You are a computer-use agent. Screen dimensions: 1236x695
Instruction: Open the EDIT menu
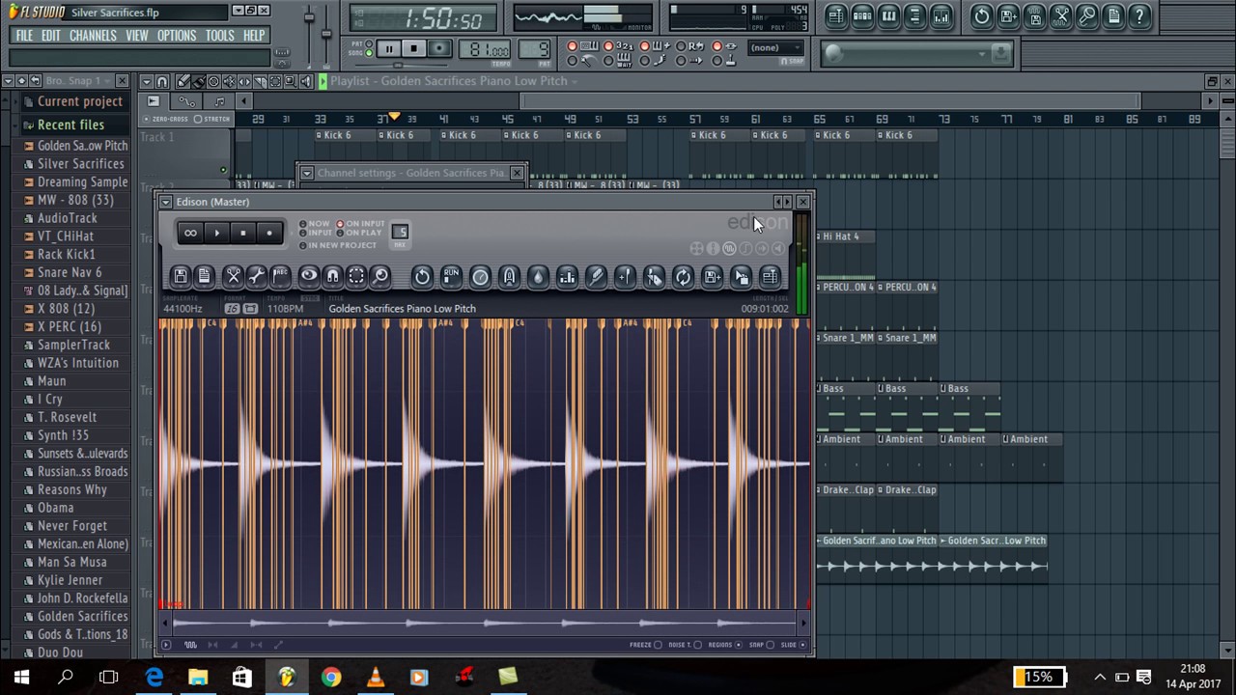click(51, 36)
